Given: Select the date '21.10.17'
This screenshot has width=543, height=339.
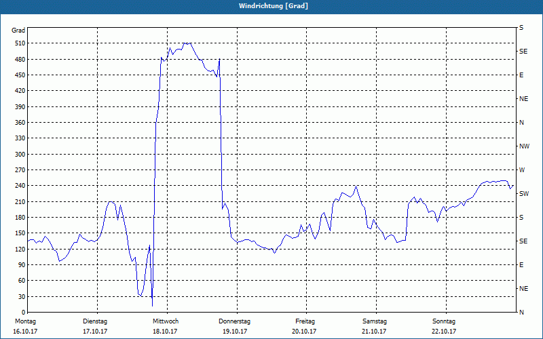Looking at the screenshot, I should click(374, 332).
